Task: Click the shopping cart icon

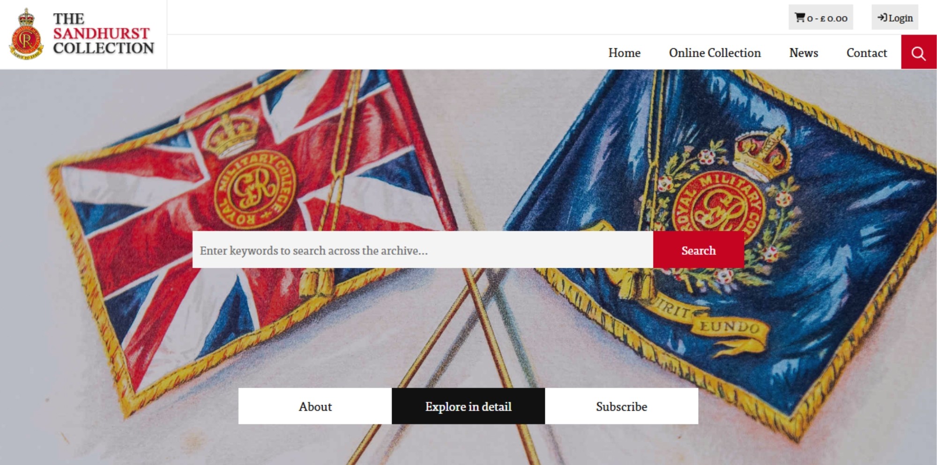Action: pyautogui.click(x=800, y=17)
